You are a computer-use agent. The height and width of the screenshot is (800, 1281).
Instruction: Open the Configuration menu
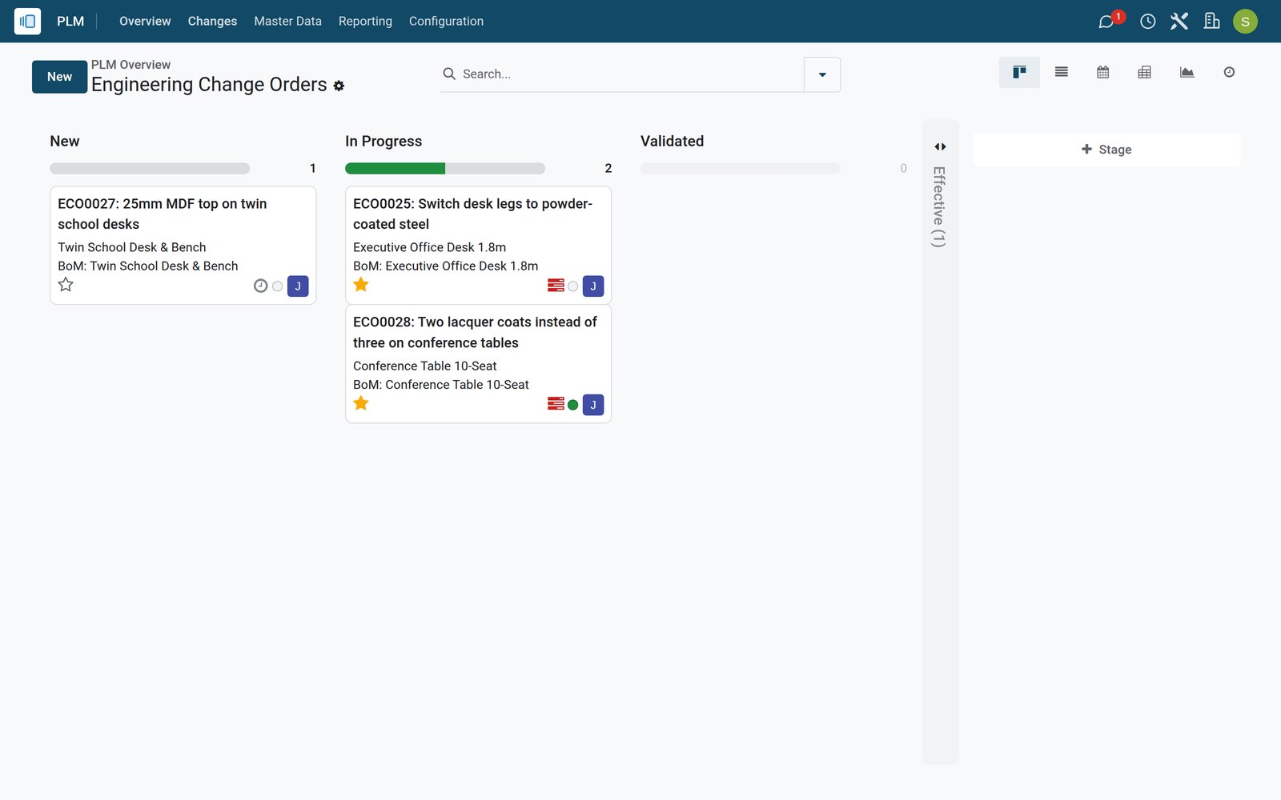(x=446, y=22)
